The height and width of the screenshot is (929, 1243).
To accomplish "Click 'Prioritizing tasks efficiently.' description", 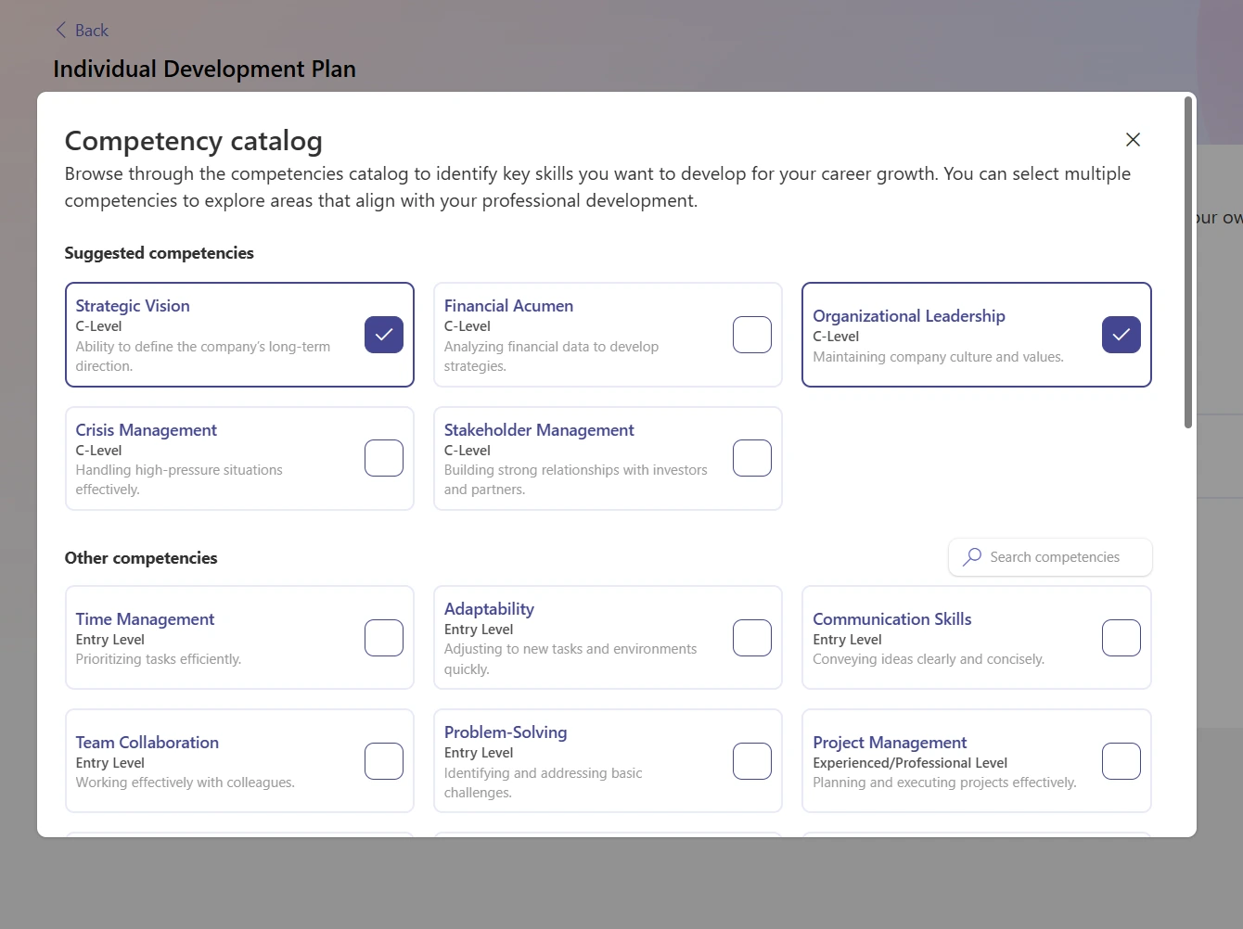I will click(158, 659).
